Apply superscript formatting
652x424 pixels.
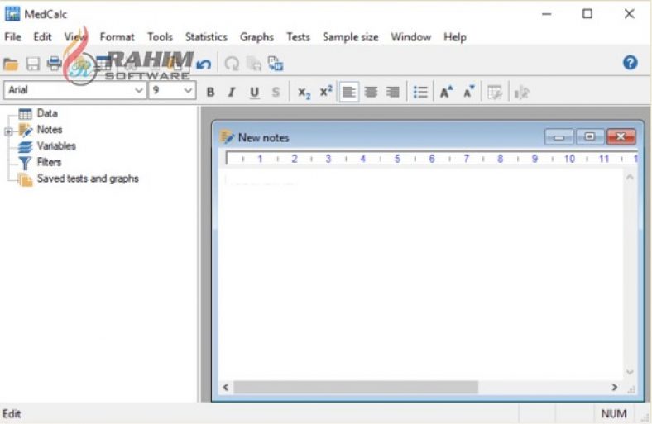tap(325, 91)
